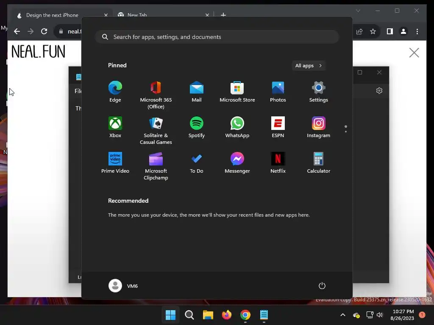Screen dimensions: 434x325
Task: Open the Edge app in Start menu
Action: click(115, 92)
